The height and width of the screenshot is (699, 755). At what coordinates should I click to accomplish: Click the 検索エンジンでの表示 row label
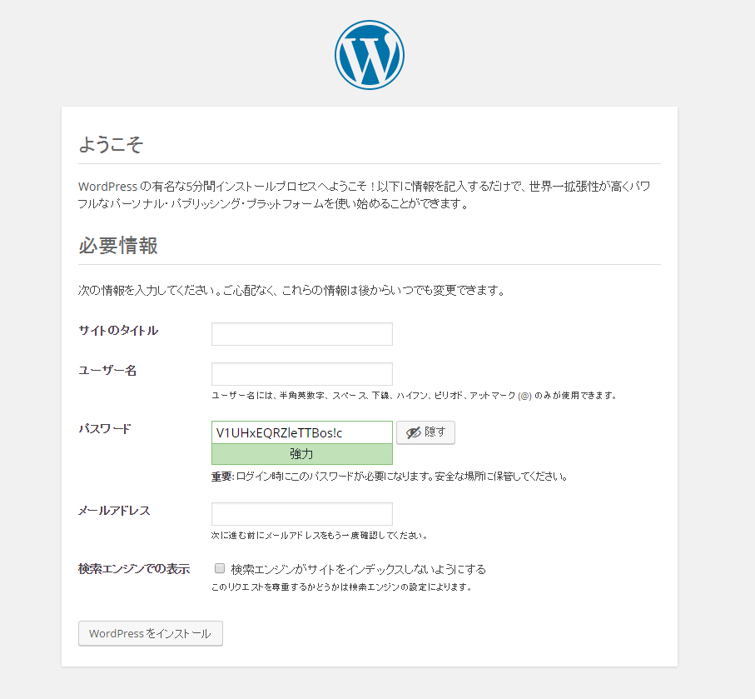click(134, 569)
